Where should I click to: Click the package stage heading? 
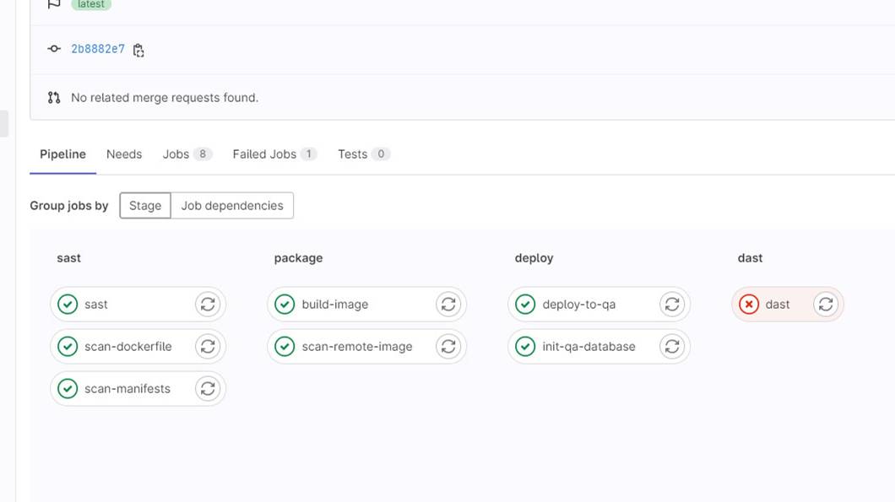coord(298,258)
